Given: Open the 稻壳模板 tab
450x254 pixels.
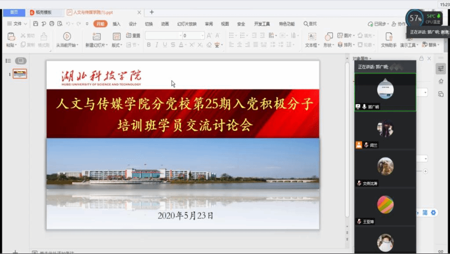Looking at the screenshot, I should [x=44, y=12].
